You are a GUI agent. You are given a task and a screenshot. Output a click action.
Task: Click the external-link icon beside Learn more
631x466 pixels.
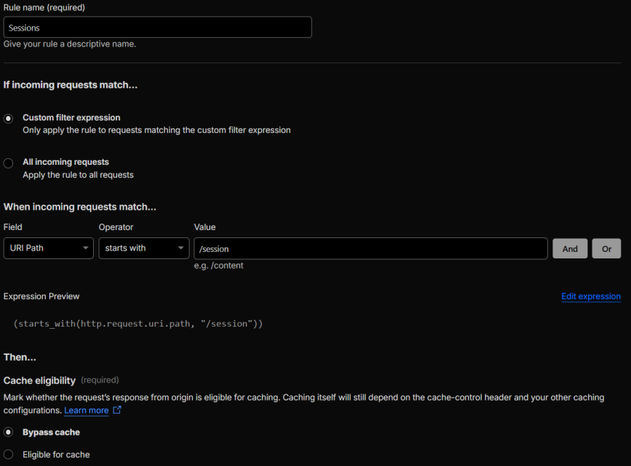point(117,411)
